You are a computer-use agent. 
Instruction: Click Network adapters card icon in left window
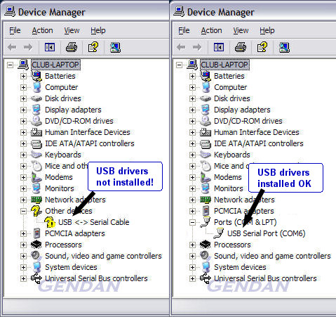tap(36, 200)
